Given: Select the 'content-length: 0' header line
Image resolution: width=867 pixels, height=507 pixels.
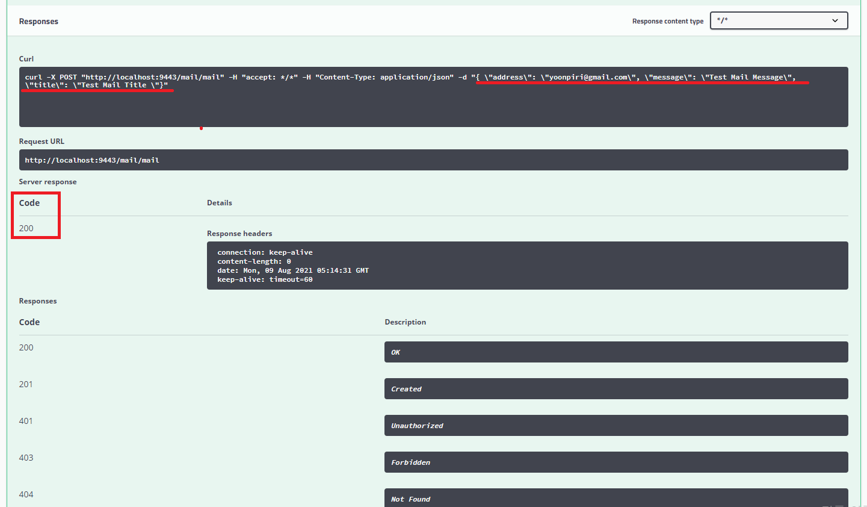Looking at the screenshot, I should [x=254, y=261].
